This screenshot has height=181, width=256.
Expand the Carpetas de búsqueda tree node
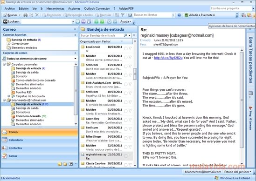click(9, 96)
